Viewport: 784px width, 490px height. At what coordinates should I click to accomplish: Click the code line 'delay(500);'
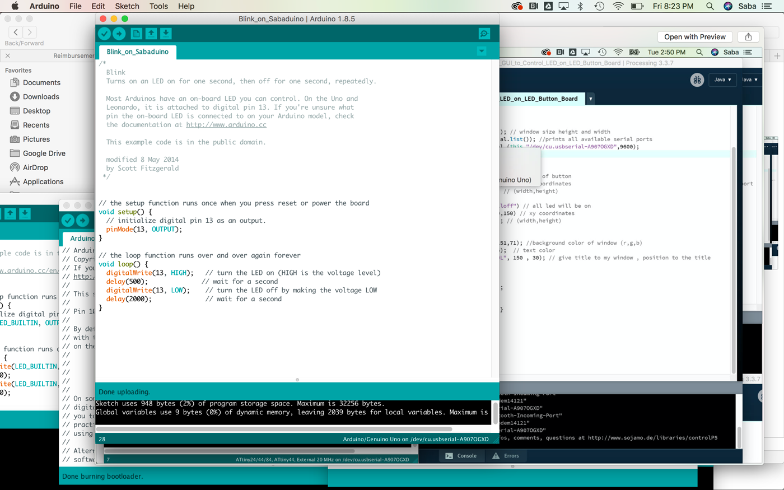127,282
